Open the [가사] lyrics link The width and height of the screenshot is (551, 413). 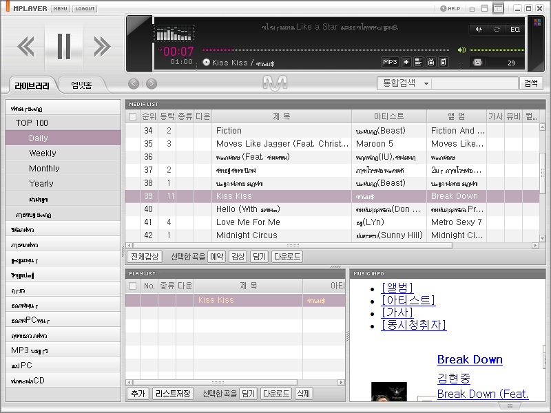coord(397,313)
